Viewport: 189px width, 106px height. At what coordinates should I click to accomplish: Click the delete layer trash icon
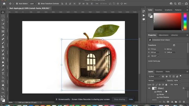184,102
